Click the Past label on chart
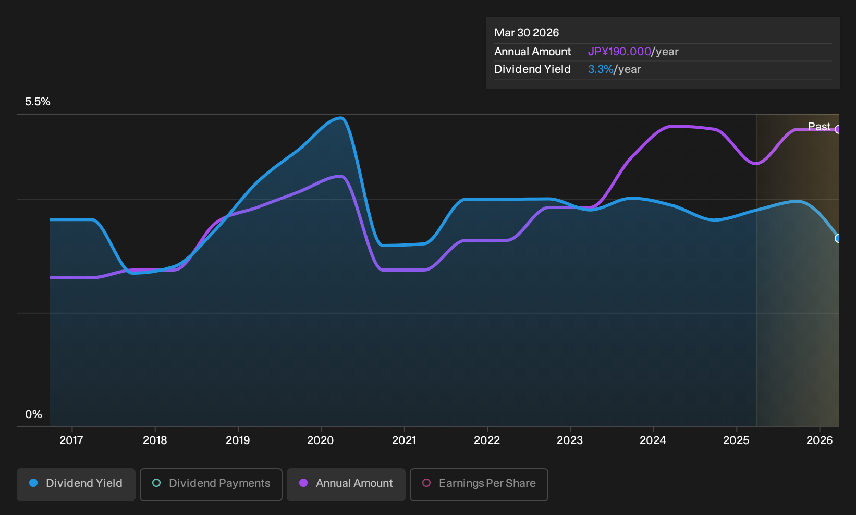 tap(819, 127)
